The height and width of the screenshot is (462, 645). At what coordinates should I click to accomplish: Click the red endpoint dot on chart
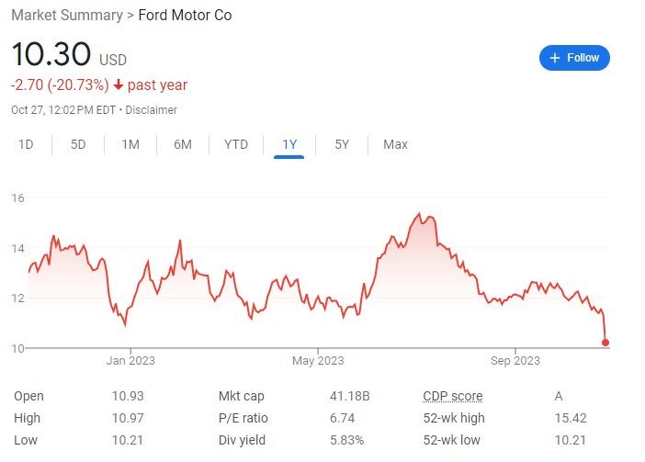(605, 343)
